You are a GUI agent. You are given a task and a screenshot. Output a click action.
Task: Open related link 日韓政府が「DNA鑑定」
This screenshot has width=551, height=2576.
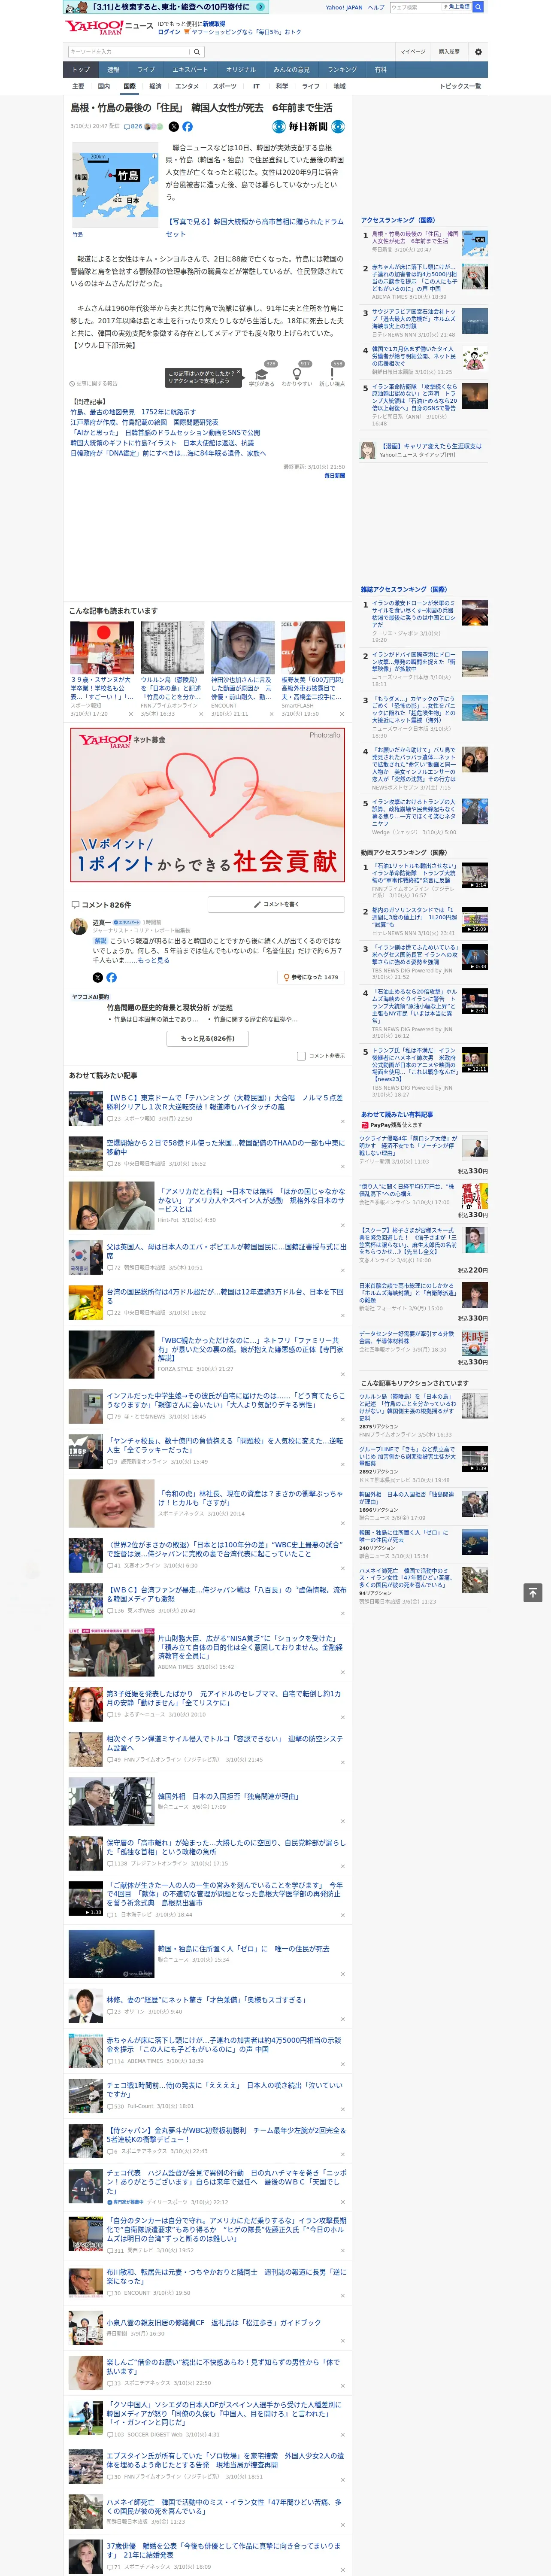[168, 453]
